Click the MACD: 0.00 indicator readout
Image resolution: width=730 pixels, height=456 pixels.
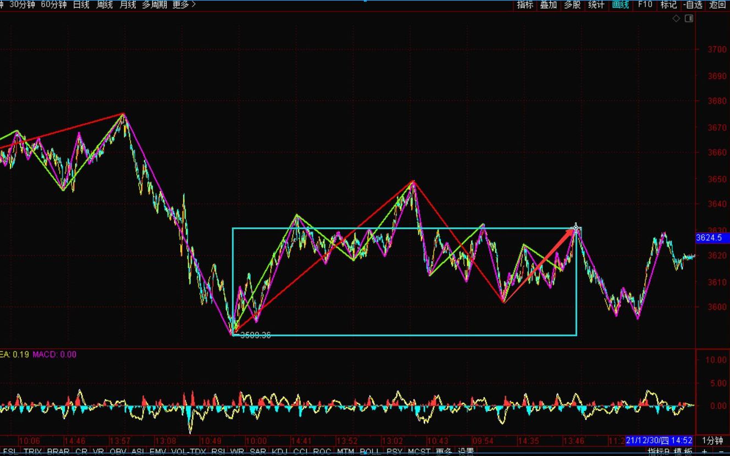click(x=54, y=354)
